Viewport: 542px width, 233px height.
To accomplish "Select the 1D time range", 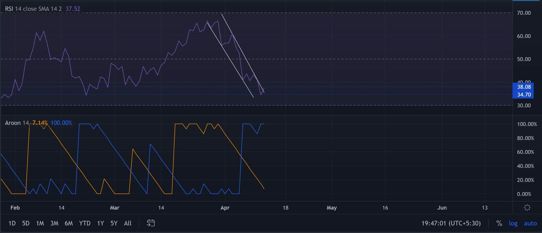I will tap(12, 223).
